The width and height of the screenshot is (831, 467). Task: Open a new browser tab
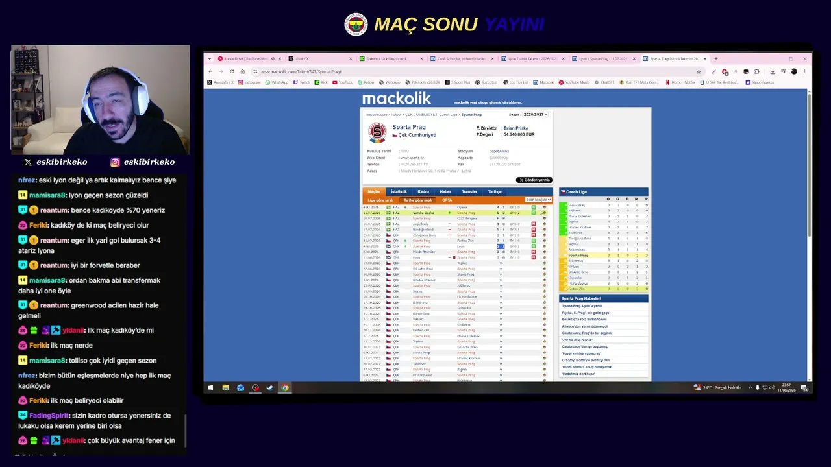pos(716,58)
